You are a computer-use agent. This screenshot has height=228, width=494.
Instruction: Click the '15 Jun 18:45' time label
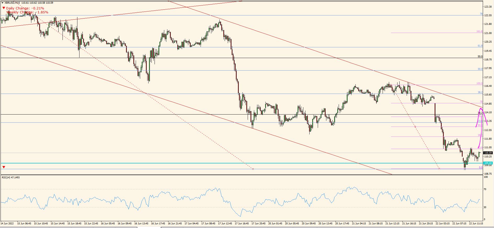(x=74, y=224)
